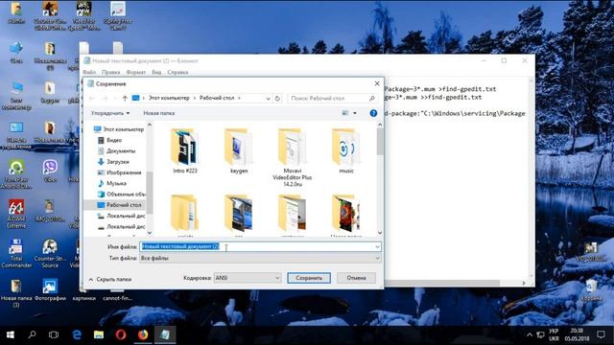This screenshot has width=614, height=345.
Task: Open the address bar previous locations dropdown
Action: [268, 98]
